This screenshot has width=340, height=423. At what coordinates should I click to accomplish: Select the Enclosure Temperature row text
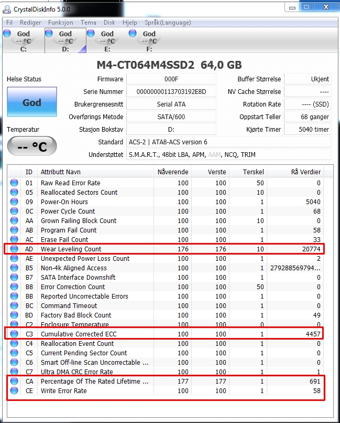(74, 324)
